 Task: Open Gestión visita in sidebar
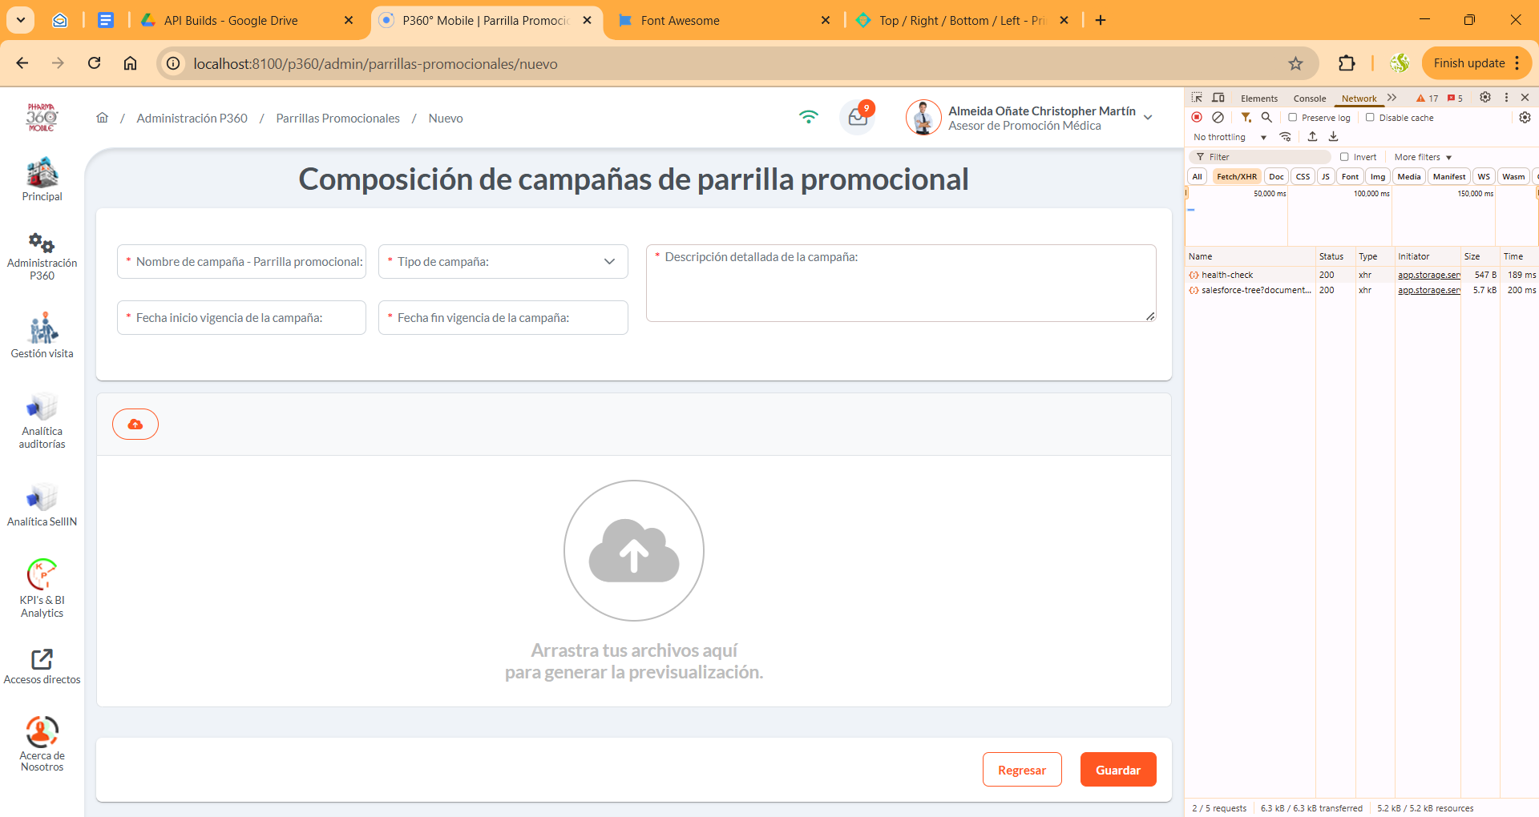42,336
